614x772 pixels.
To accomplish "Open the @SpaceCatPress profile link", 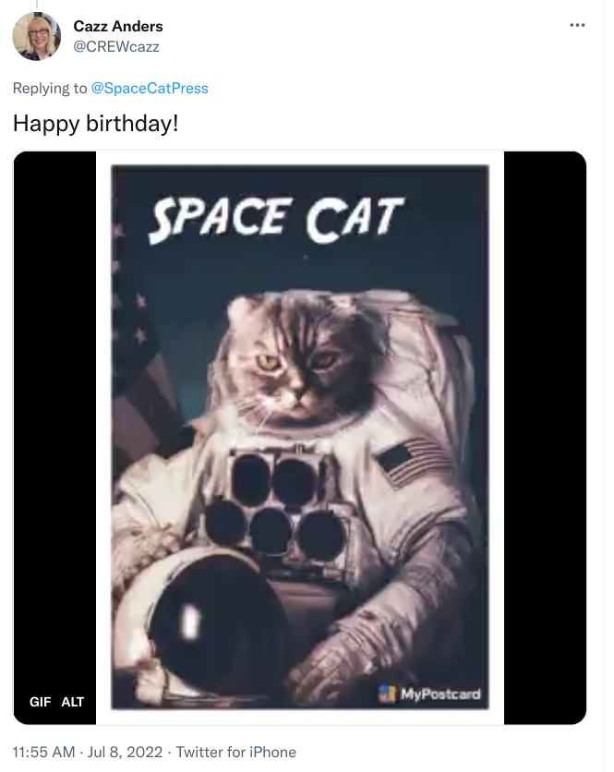I will coord(150,89).
